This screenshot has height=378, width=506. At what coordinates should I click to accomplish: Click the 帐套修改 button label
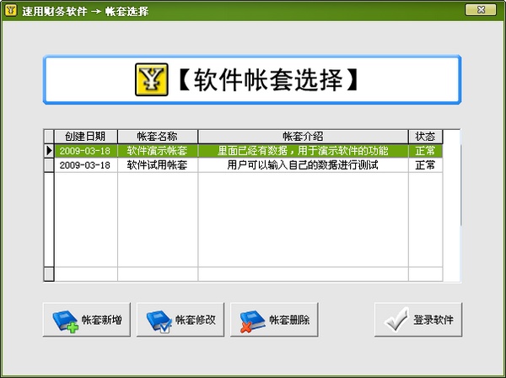(x=196, y=320)
